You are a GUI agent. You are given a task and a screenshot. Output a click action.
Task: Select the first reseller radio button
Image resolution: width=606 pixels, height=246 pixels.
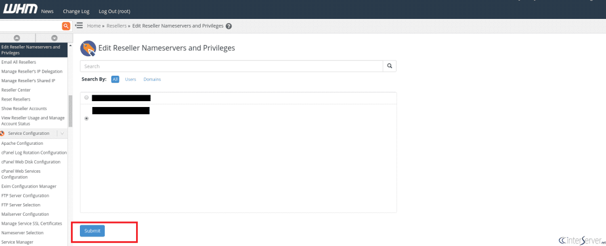(x=87, y=98)
